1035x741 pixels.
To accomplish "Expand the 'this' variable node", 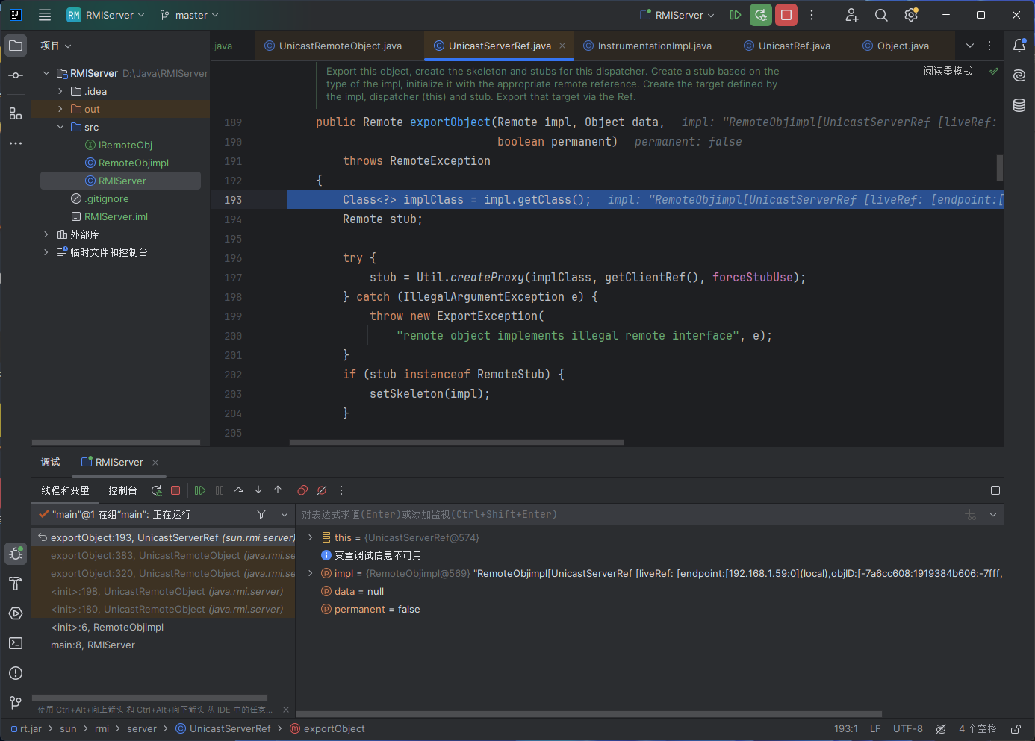I will [x=311, y=537].
